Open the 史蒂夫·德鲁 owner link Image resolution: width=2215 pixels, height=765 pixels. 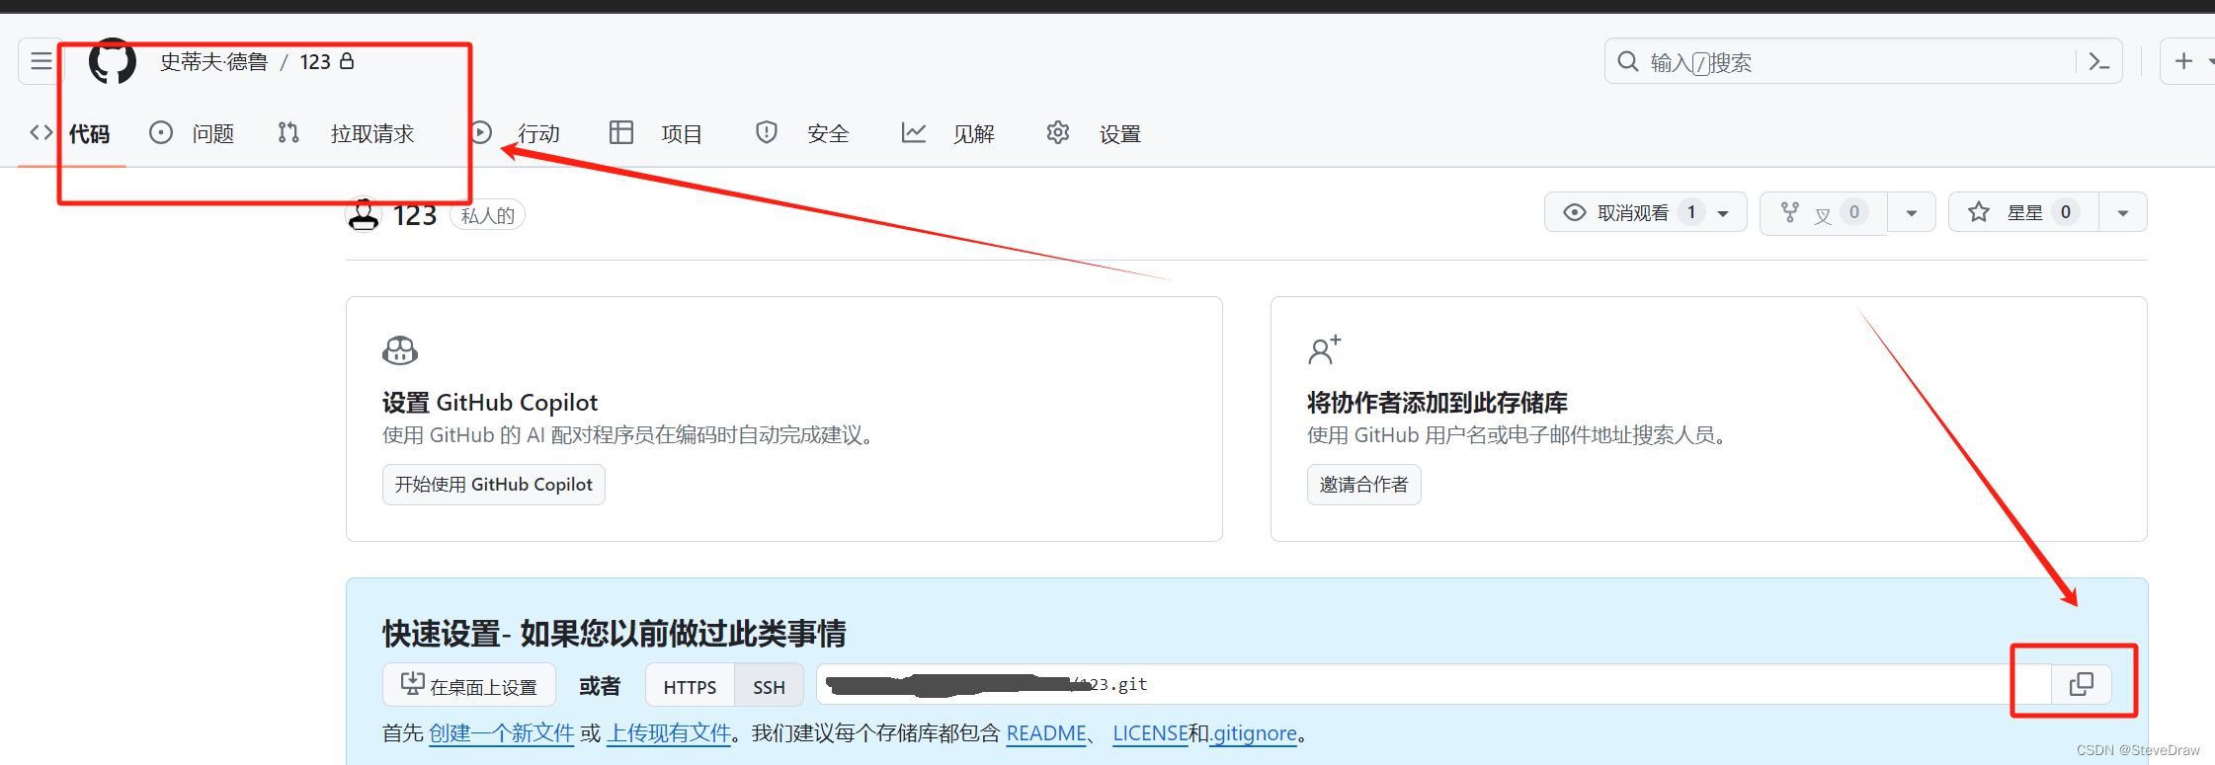(213, 62)
